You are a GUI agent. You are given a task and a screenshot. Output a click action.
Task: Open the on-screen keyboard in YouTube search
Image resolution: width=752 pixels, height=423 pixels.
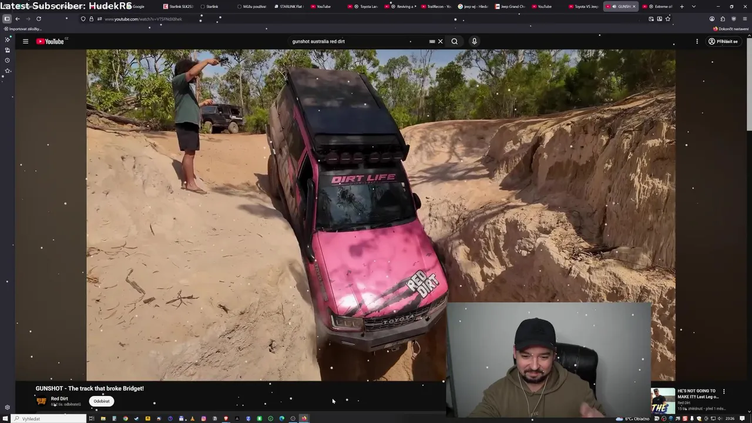click(432, 41)
